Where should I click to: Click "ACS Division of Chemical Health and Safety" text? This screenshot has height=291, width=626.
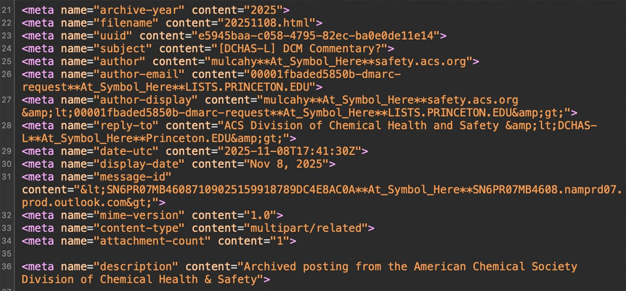(361, 125)
